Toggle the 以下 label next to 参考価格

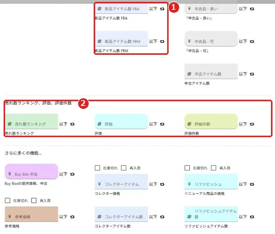[63, 217]
